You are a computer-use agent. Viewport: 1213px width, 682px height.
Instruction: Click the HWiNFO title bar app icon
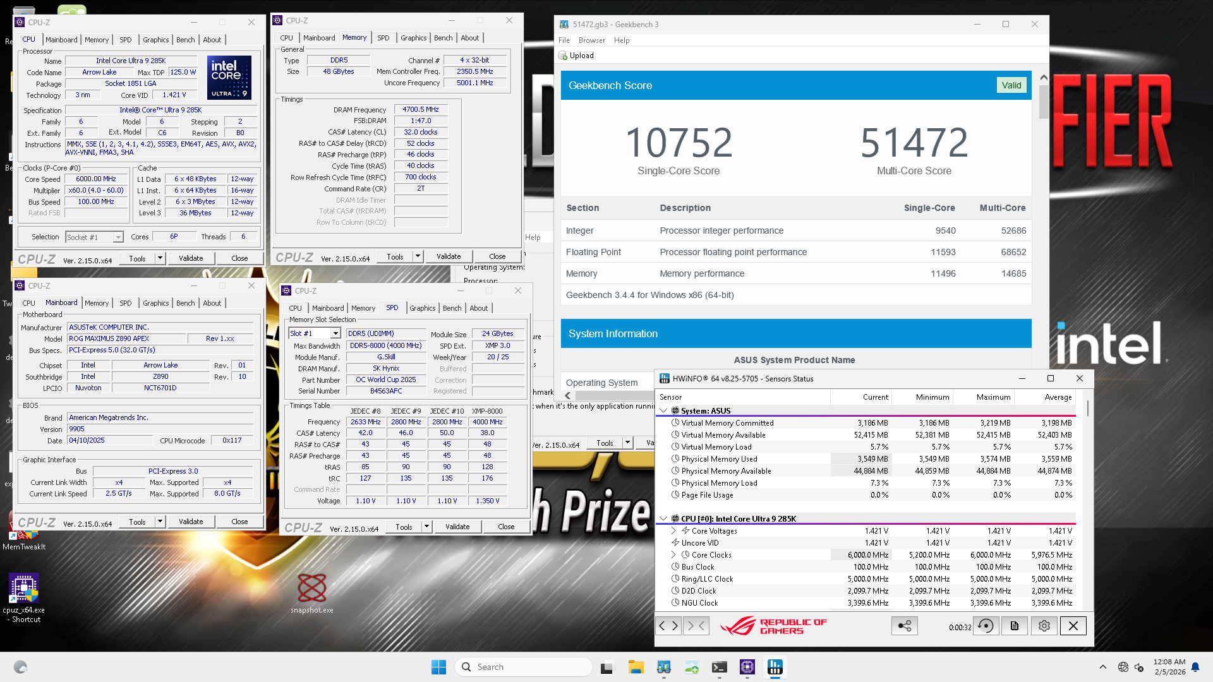pos(665,379)
